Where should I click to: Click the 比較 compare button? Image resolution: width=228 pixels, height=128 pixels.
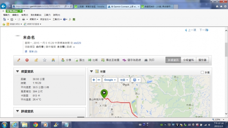click(93, 60)
